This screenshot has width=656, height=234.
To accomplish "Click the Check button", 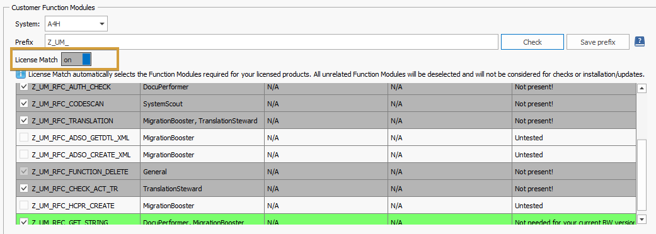I will 532,42.
